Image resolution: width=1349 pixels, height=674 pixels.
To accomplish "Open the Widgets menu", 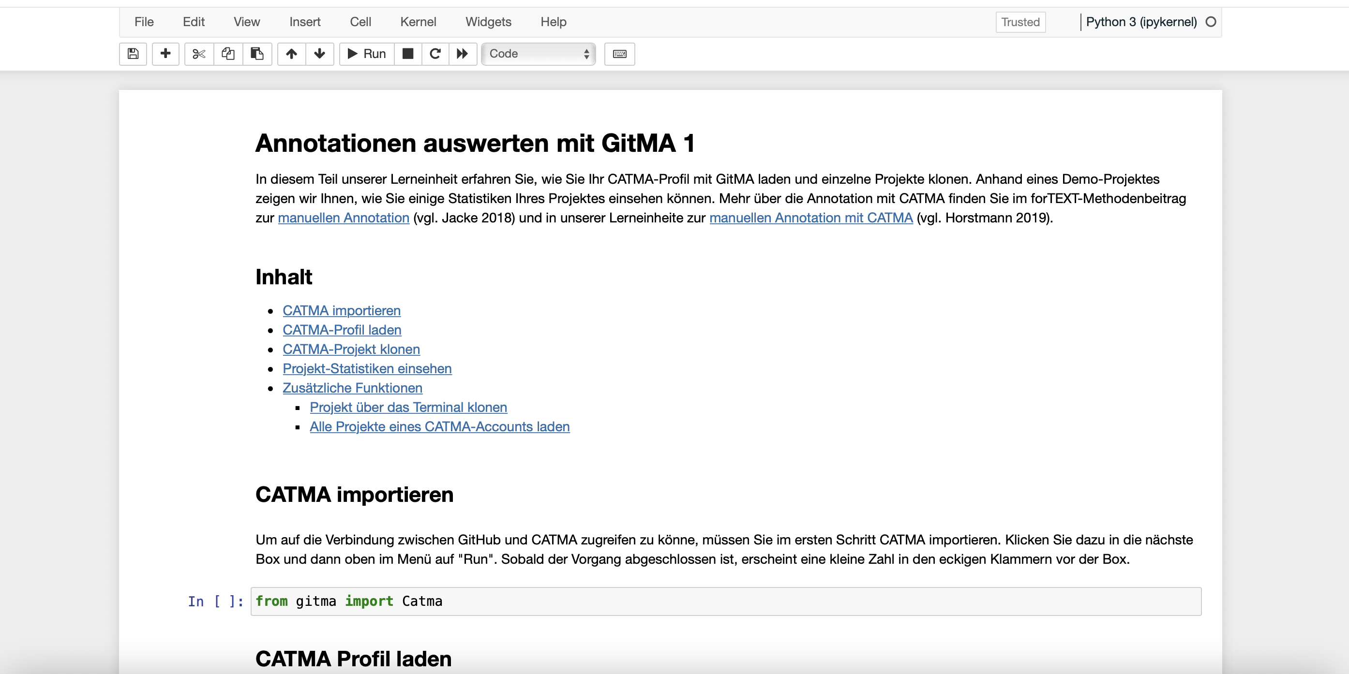I will point(488,22).
